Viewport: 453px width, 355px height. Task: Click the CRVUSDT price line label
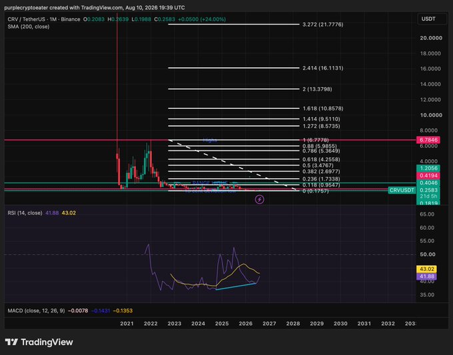click(402, 190)
